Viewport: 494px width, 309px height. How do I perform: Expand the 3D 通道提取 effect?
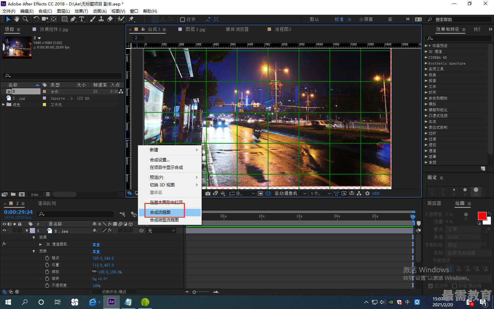click(40, 244)
